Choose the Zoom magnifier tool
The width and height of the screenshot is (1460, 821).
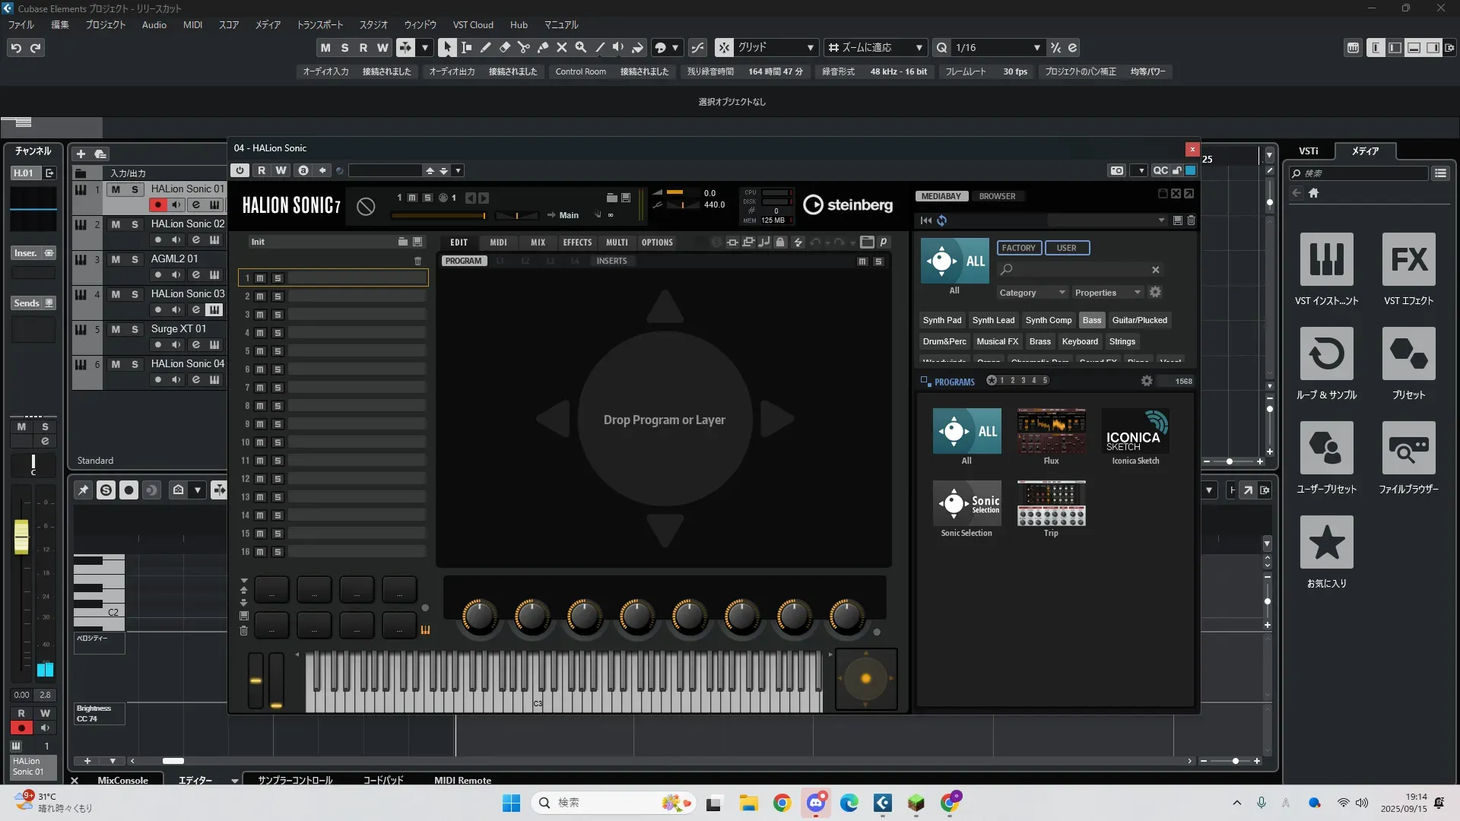[x=580, y=47]
